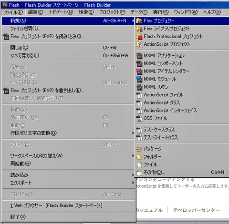This screenshot has width=229, height=224.
Task: Open the プロジェクト(P) menu
Action: click(112, 12)
